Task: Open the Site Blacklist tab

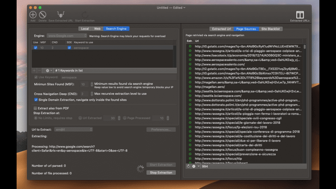Action: [x=270, y=29]
